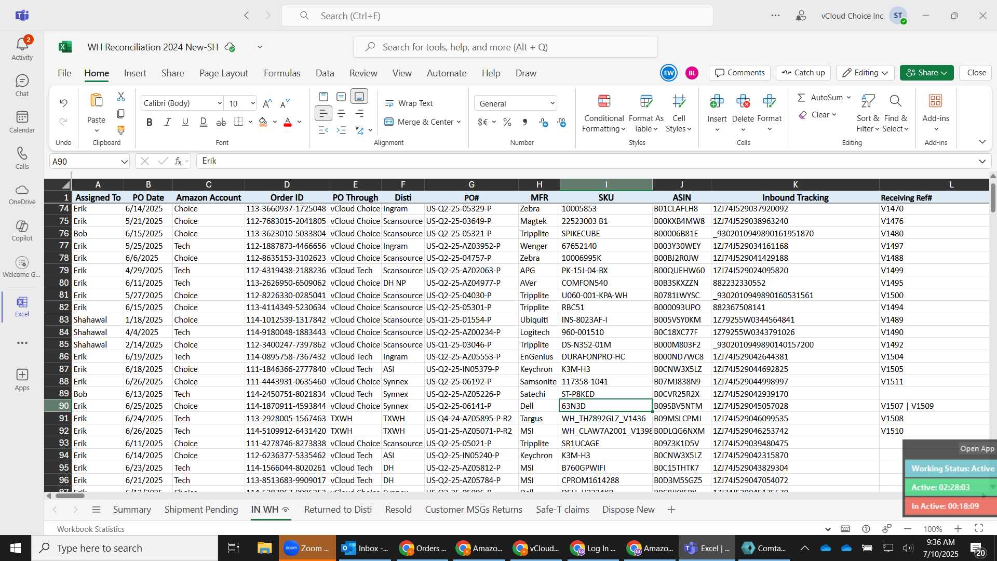This screenshot has height=561, width=997.
Task: Toggle Double Underline formatting
Action: (204, 122)
